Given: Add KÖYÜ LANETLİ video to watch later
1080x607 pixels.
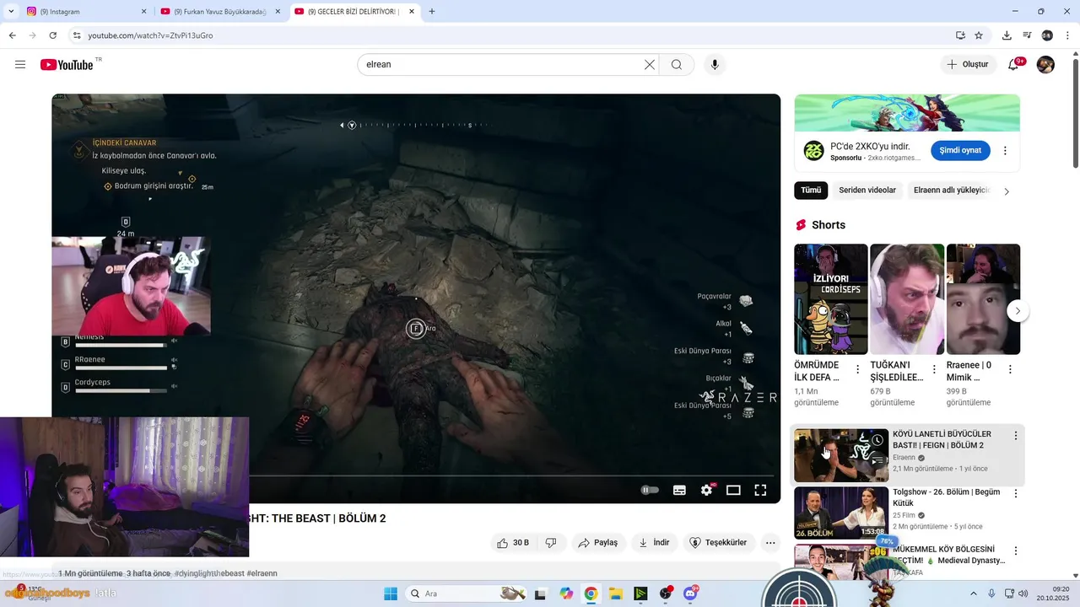Looking at the screenshot, I should (x=877, y=440).
